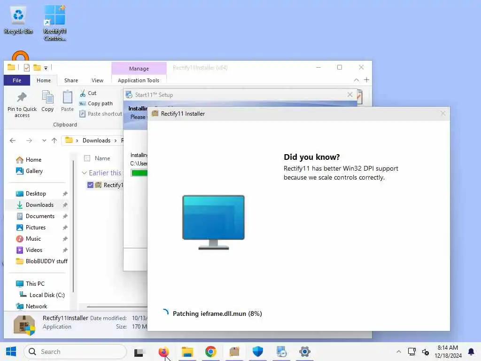This screenshot has height=361, width=481.
Task: Click Paste shortcut in ribbon
Action: [101, 114]
